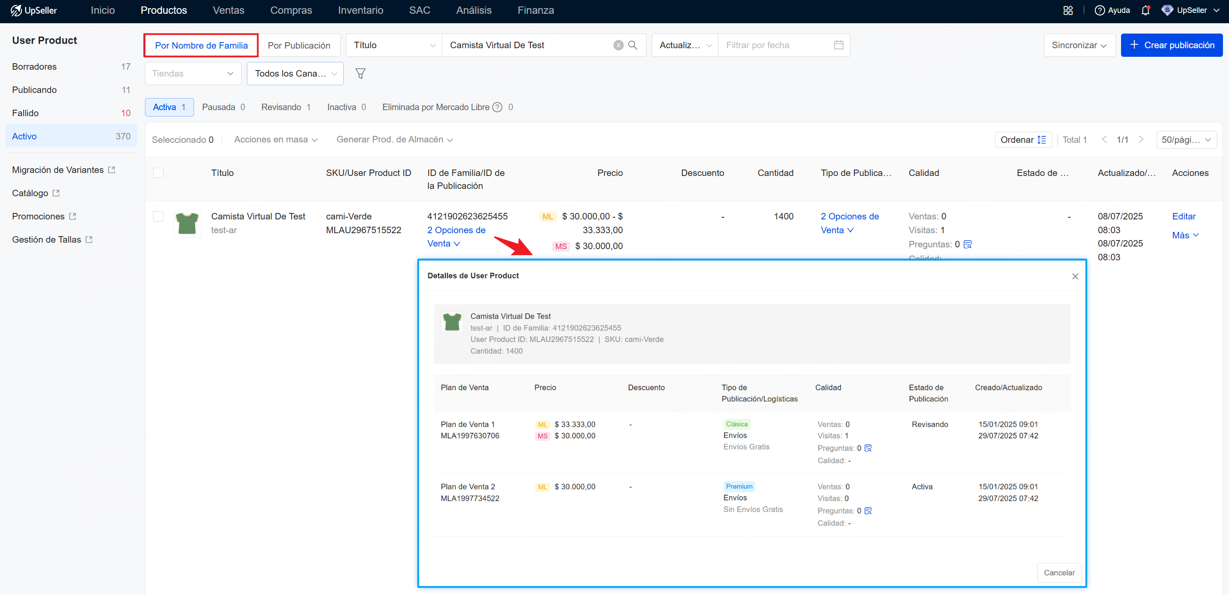Viewport: 1229px width, 595px height.
Task: Open the 50/pági... page size dropdown
Action: point(1186,140)
